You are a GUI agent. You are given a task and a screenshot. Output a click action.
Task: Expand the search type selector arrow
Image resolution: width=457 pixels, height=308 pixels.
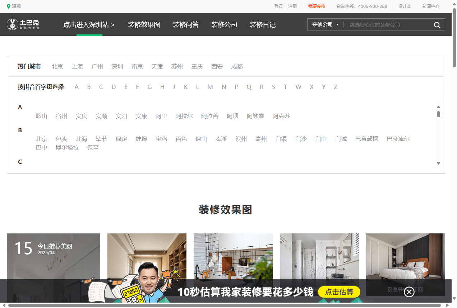pyautogui.click(x=337, y=25)
